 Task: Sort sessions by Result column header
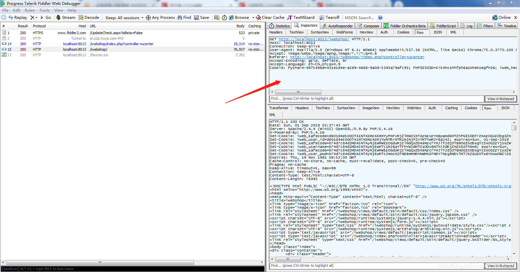[23, 26]
